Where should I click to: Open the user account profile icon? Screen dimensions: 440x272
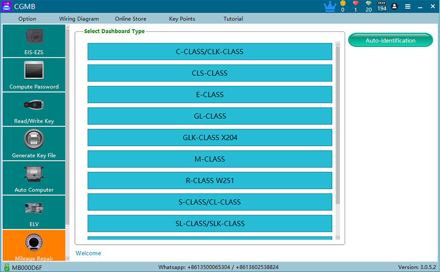[x=395, y=7]
